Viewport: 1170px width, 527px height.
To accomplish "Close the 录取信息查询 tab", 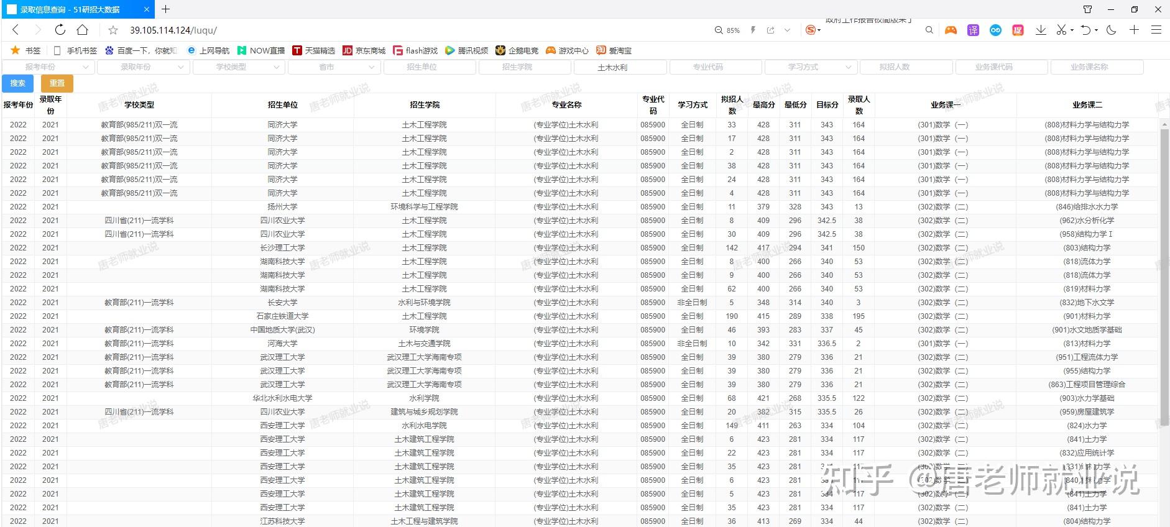I will tap(147, 9).
